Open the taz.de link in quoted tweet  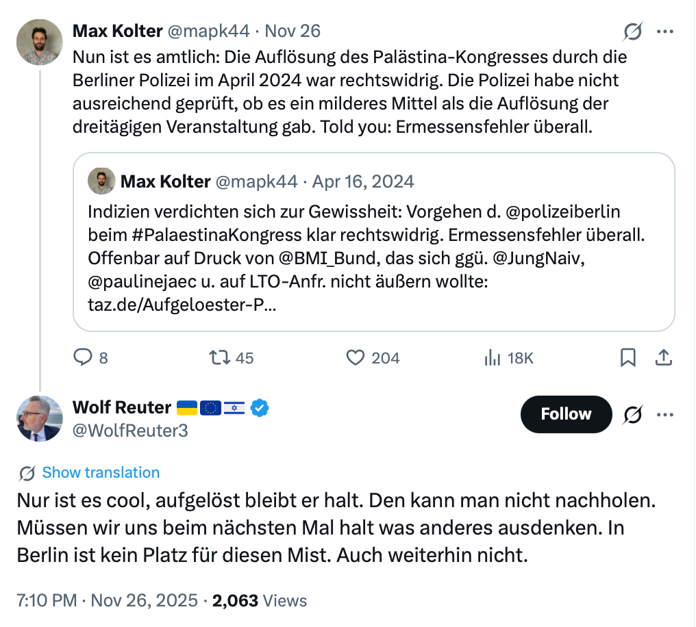(182, 305)
